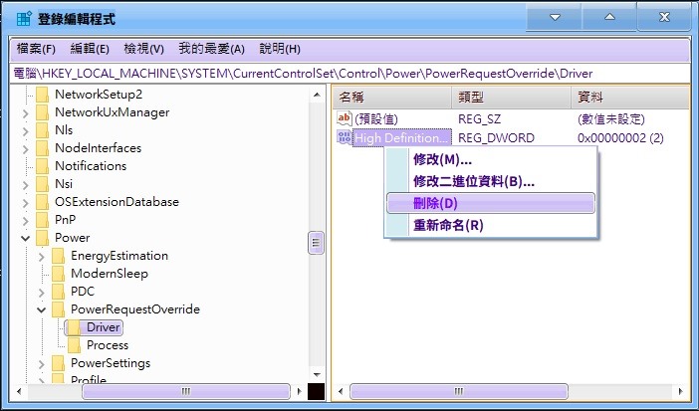Collapse the Power key
The image size is (699, 411).
click(x=26, y=238)
